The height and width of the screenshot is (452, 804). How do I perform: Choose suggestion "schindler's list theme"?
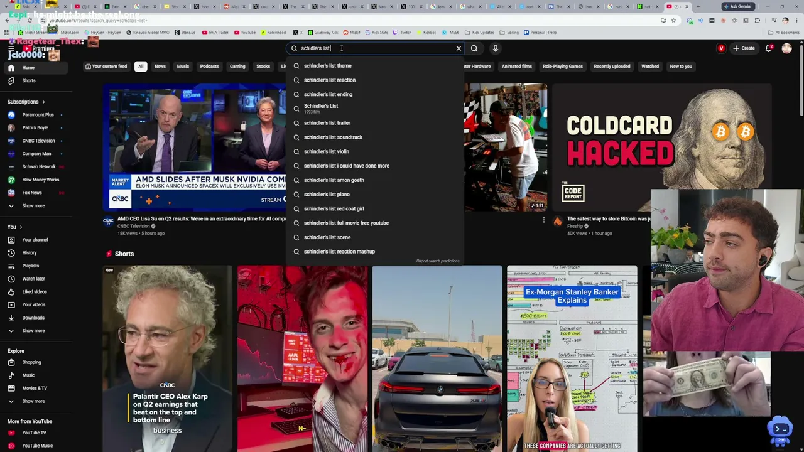[375, 66]
